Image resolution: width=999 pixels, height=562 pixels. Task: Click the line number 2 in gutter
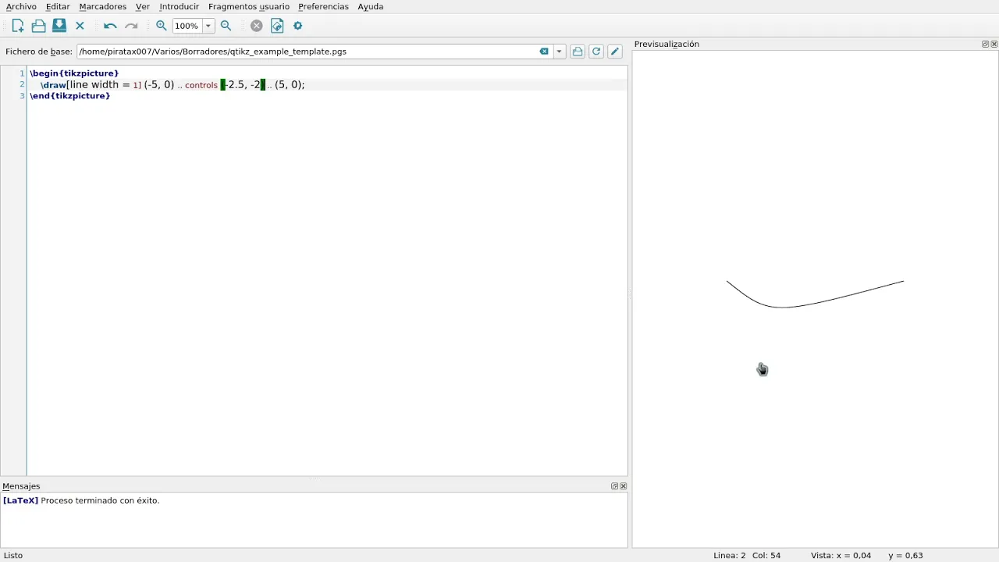point(22,84)
